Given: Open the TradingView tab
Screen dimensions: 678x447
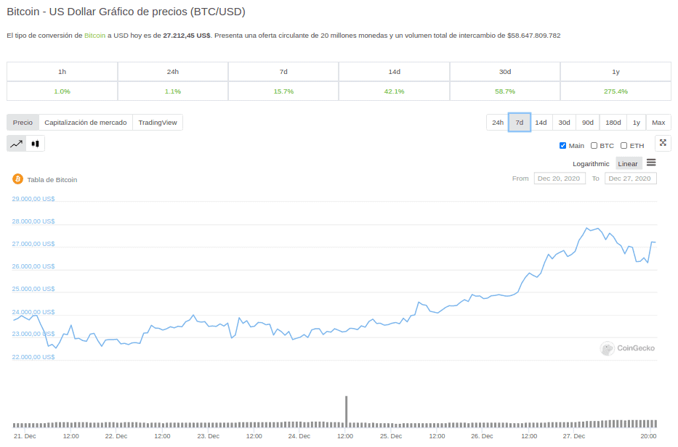Looking at the screenshot, I should (158, 122).
